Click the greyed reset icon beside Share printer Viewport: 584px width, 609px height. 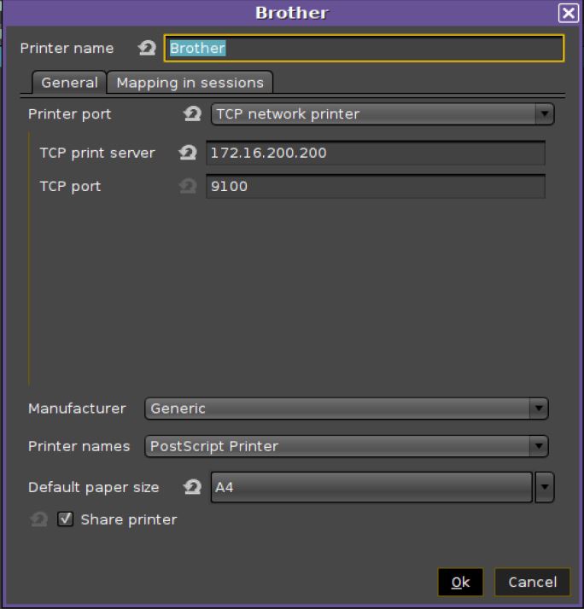tap(38, 519)
